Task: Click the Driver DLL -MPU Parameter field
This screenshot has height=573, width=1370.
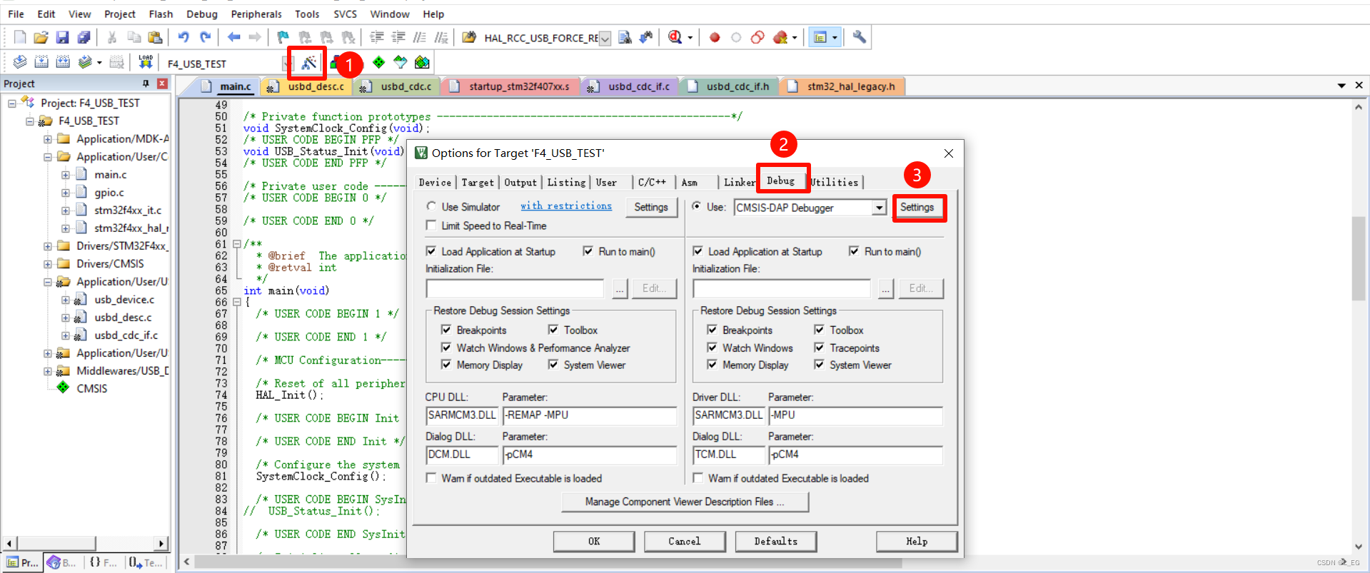Action: coord(855,415)
